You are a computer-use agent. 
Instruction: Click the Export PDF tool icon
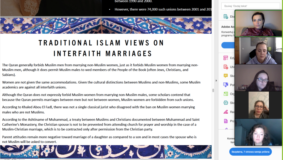click(225, 17)
